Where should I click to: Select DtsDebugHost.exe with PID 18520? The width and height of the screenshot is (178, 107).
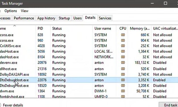point(89,86)
